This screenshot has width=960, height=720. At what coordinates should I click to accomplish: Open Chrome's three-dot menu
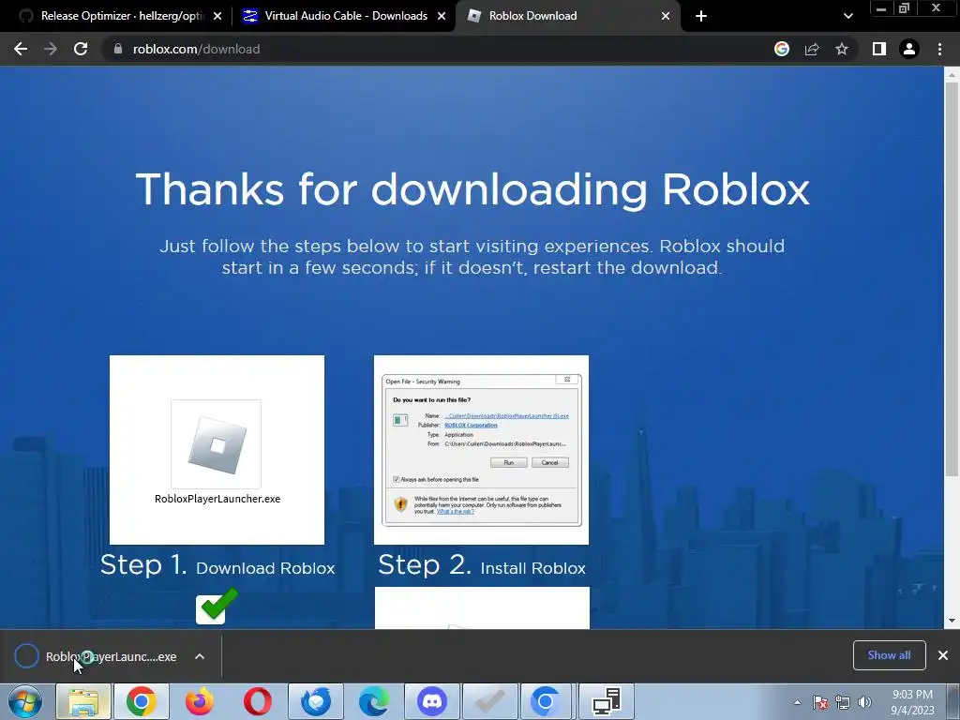click(x=939, y=49)
